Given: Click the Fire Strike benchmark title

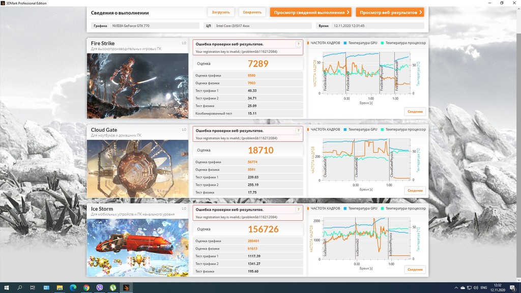Looking at the screenshot, I should point(103,43).
